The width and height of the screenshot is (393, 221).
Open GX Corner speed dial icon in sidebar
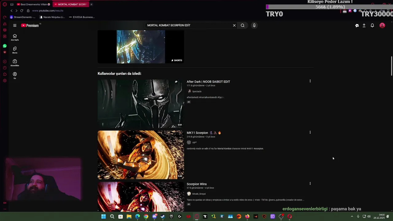click(x=5, y=17)
